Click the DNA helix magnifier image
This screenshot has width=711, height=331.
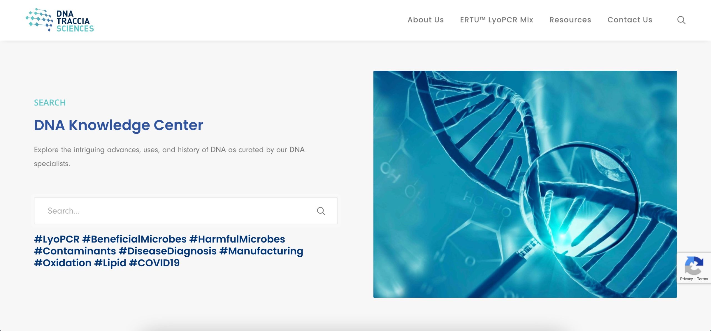[525, 184]
